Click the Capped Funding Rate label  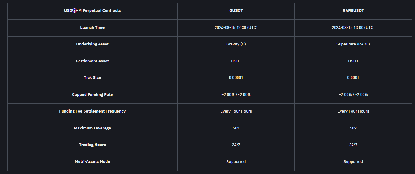click(x=92, y=95)
